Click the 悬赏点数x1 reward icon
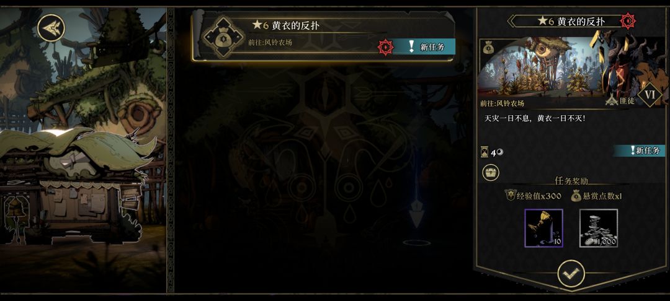 click(576, 196)
